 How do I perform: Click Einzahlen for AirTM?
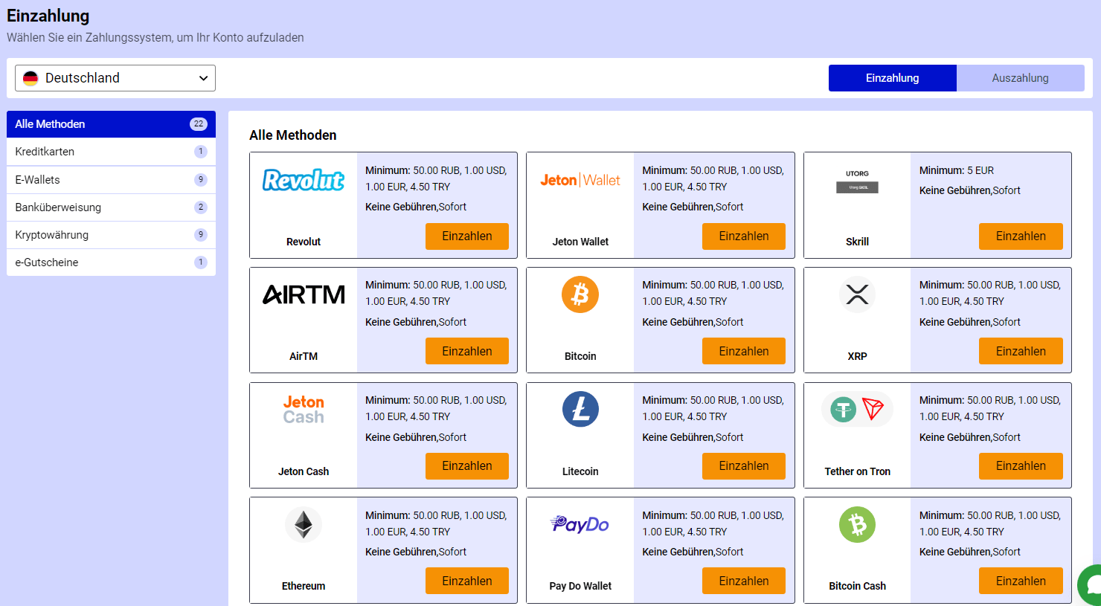tap(467, 351)
